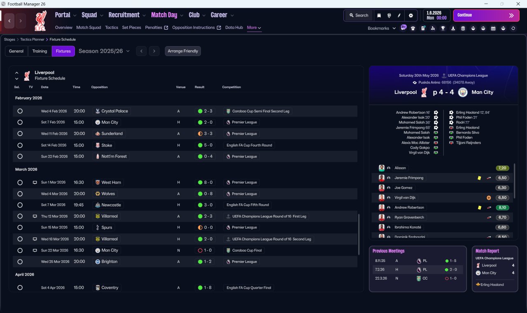Click the trophy bookmark icon
Viewport: 527px width, 313px height.
[x=443, y=28]
